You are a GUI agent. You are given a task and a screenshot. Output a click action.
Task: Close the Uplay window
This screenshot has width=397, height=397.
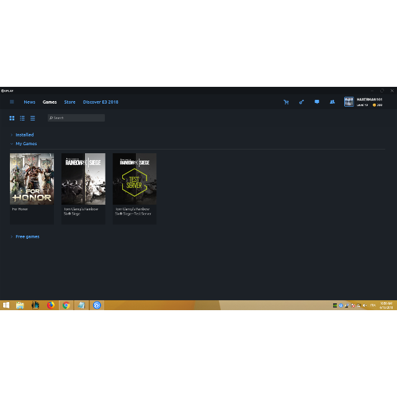392,91
